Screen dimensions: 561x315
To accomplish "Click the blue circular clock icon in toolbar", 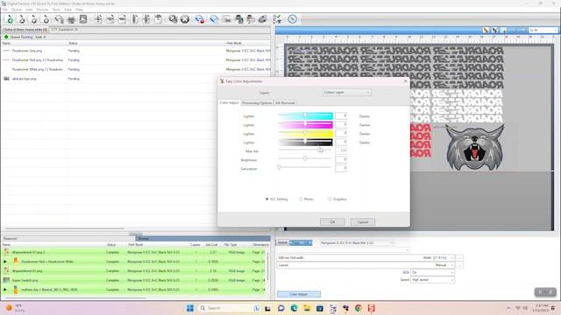I will pos(292,19).
